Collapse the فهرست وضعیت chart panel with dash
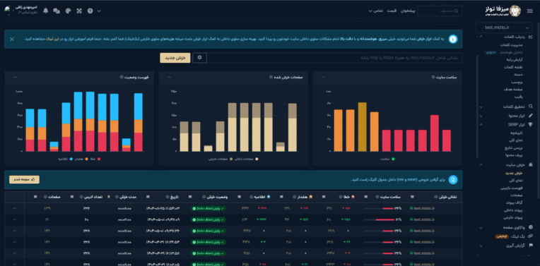The height and width of the screenshot is (266, 540). tap(14, 77)
